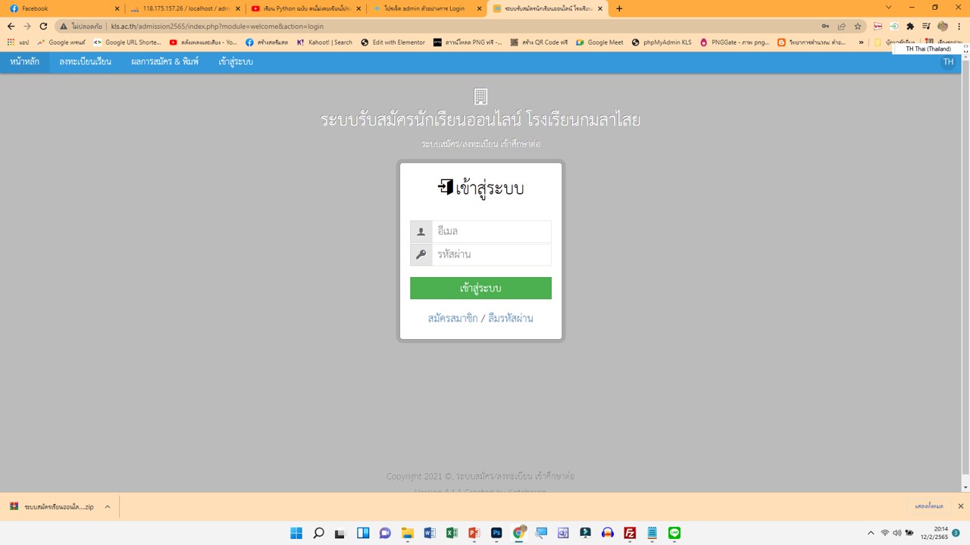The image size is (970, 545).
Task: Switch to the localhost phpMyAdmin tab
Action: pos(184,8)
